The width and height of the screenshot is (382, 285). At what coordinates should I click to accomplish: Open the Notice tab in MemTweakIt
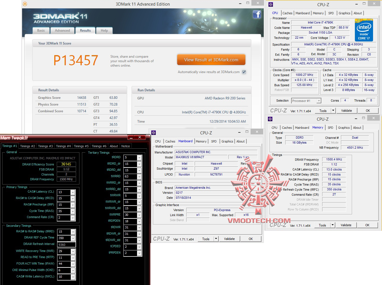coord(126,146)
